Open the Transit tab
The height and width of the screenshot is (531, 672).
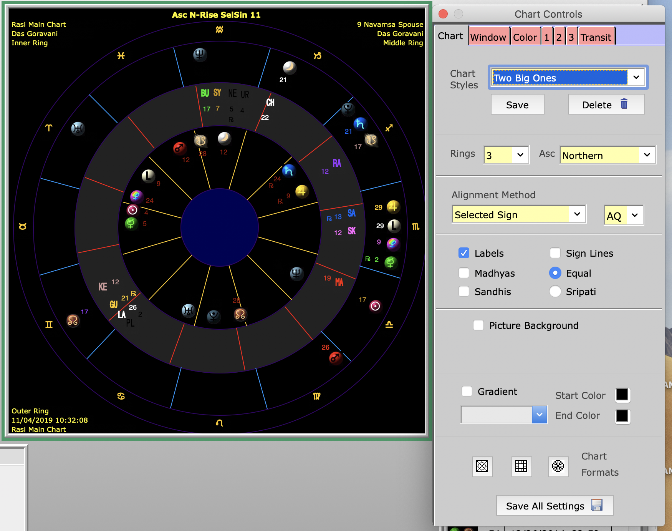click(596, 37)
